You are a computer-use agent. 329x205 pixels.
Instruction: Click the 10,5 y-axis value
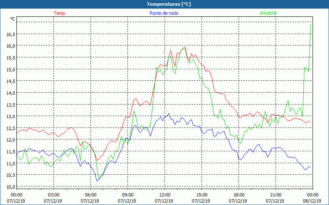click(x=11, y=175)
